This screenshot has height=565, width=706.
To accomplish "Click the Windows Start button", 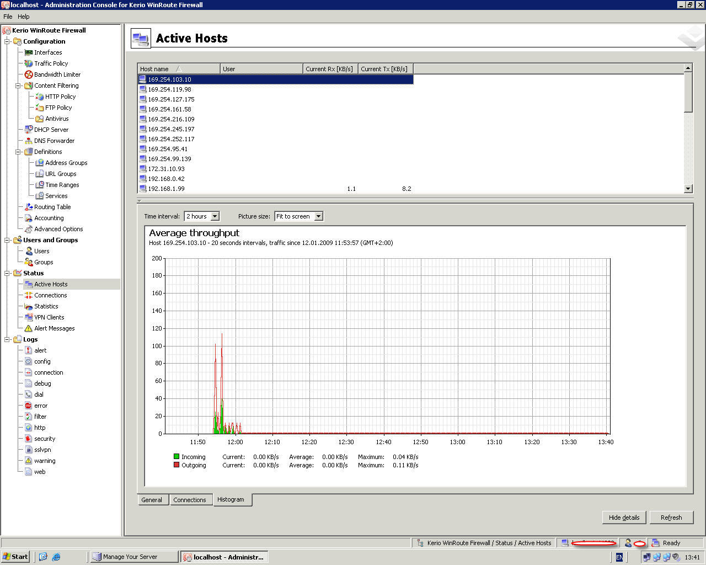I will (x=15, y=557).
